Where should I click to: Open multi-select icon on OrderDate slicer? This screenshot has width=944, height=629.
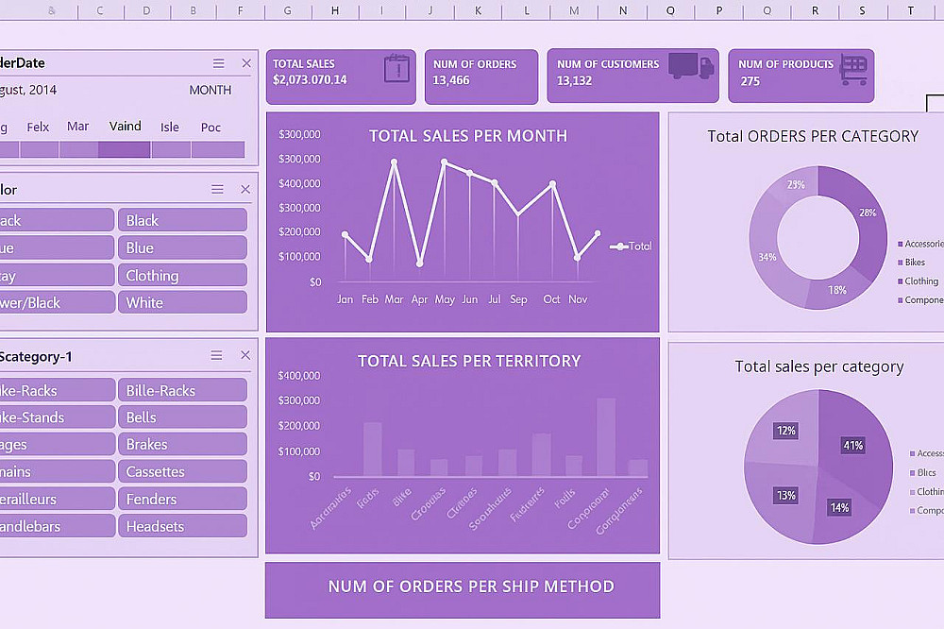pyautogui.click(x=219, y=63)
